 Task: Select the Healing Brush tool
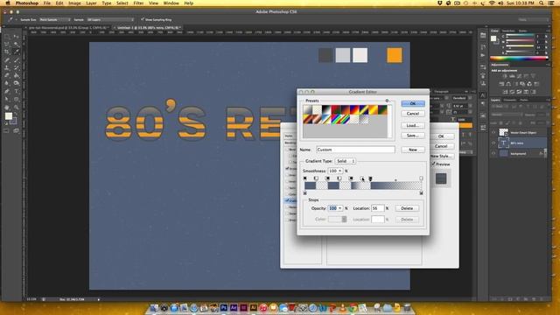point(7,60)
